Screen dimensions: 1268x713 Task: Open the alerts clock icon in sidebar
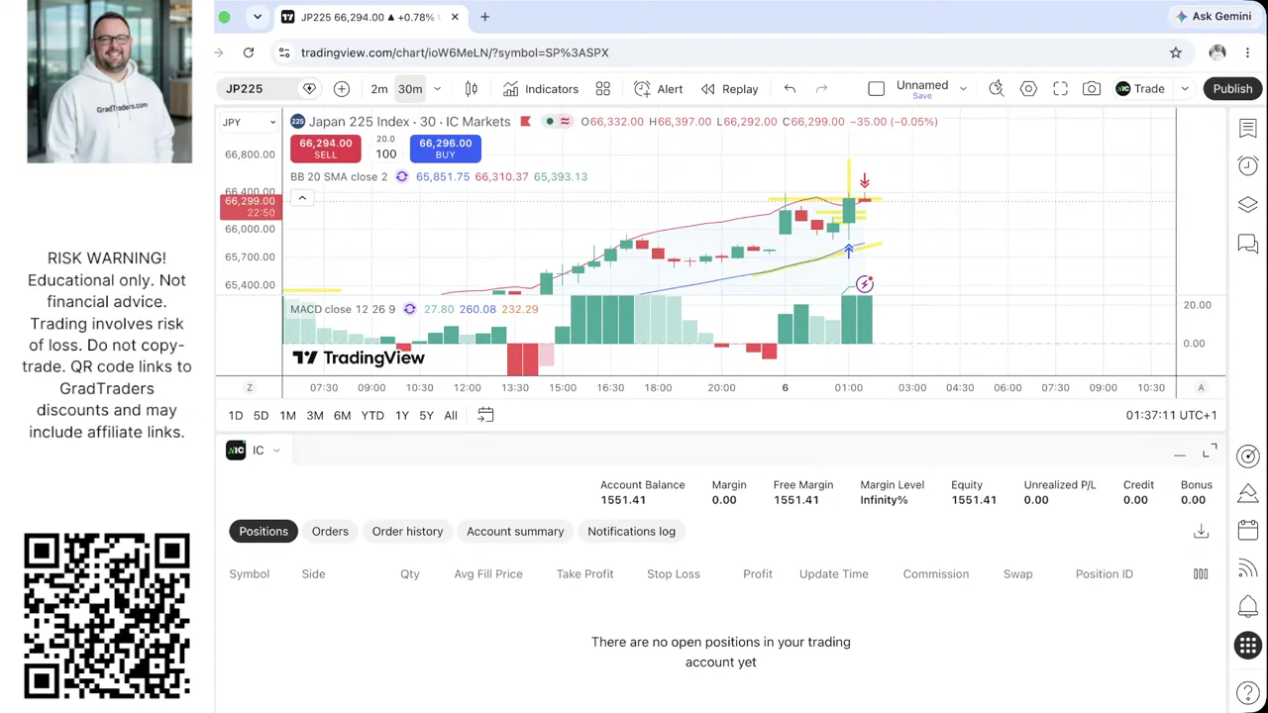[x=1247, y=166]
